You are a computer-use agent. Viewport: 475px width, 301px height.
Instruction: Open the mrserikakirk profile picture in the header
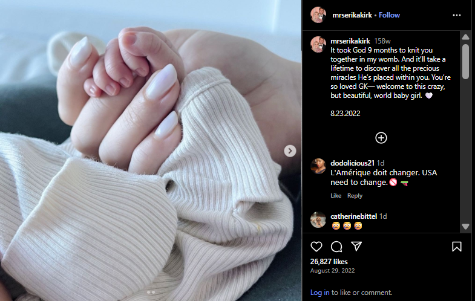318,15
